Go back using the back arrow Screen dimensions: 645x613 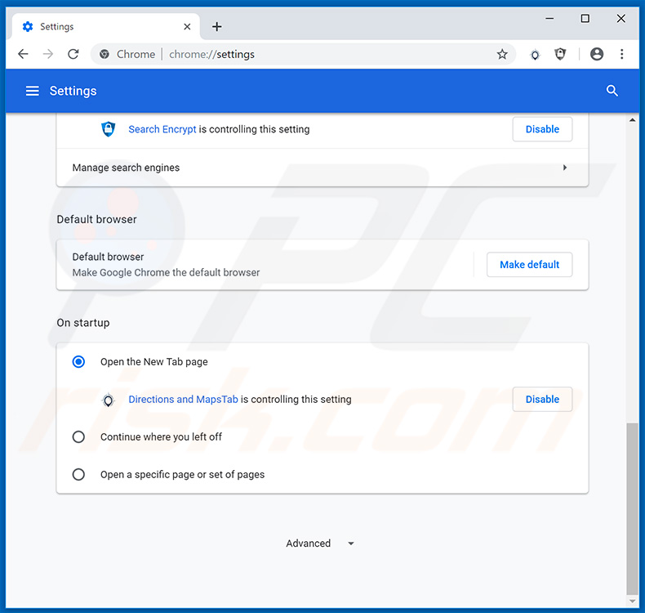point(23,54)
